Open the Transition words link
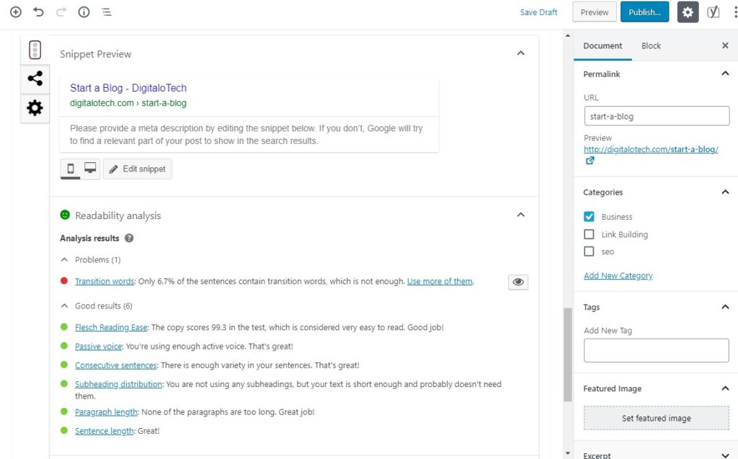 coord(105,281)
